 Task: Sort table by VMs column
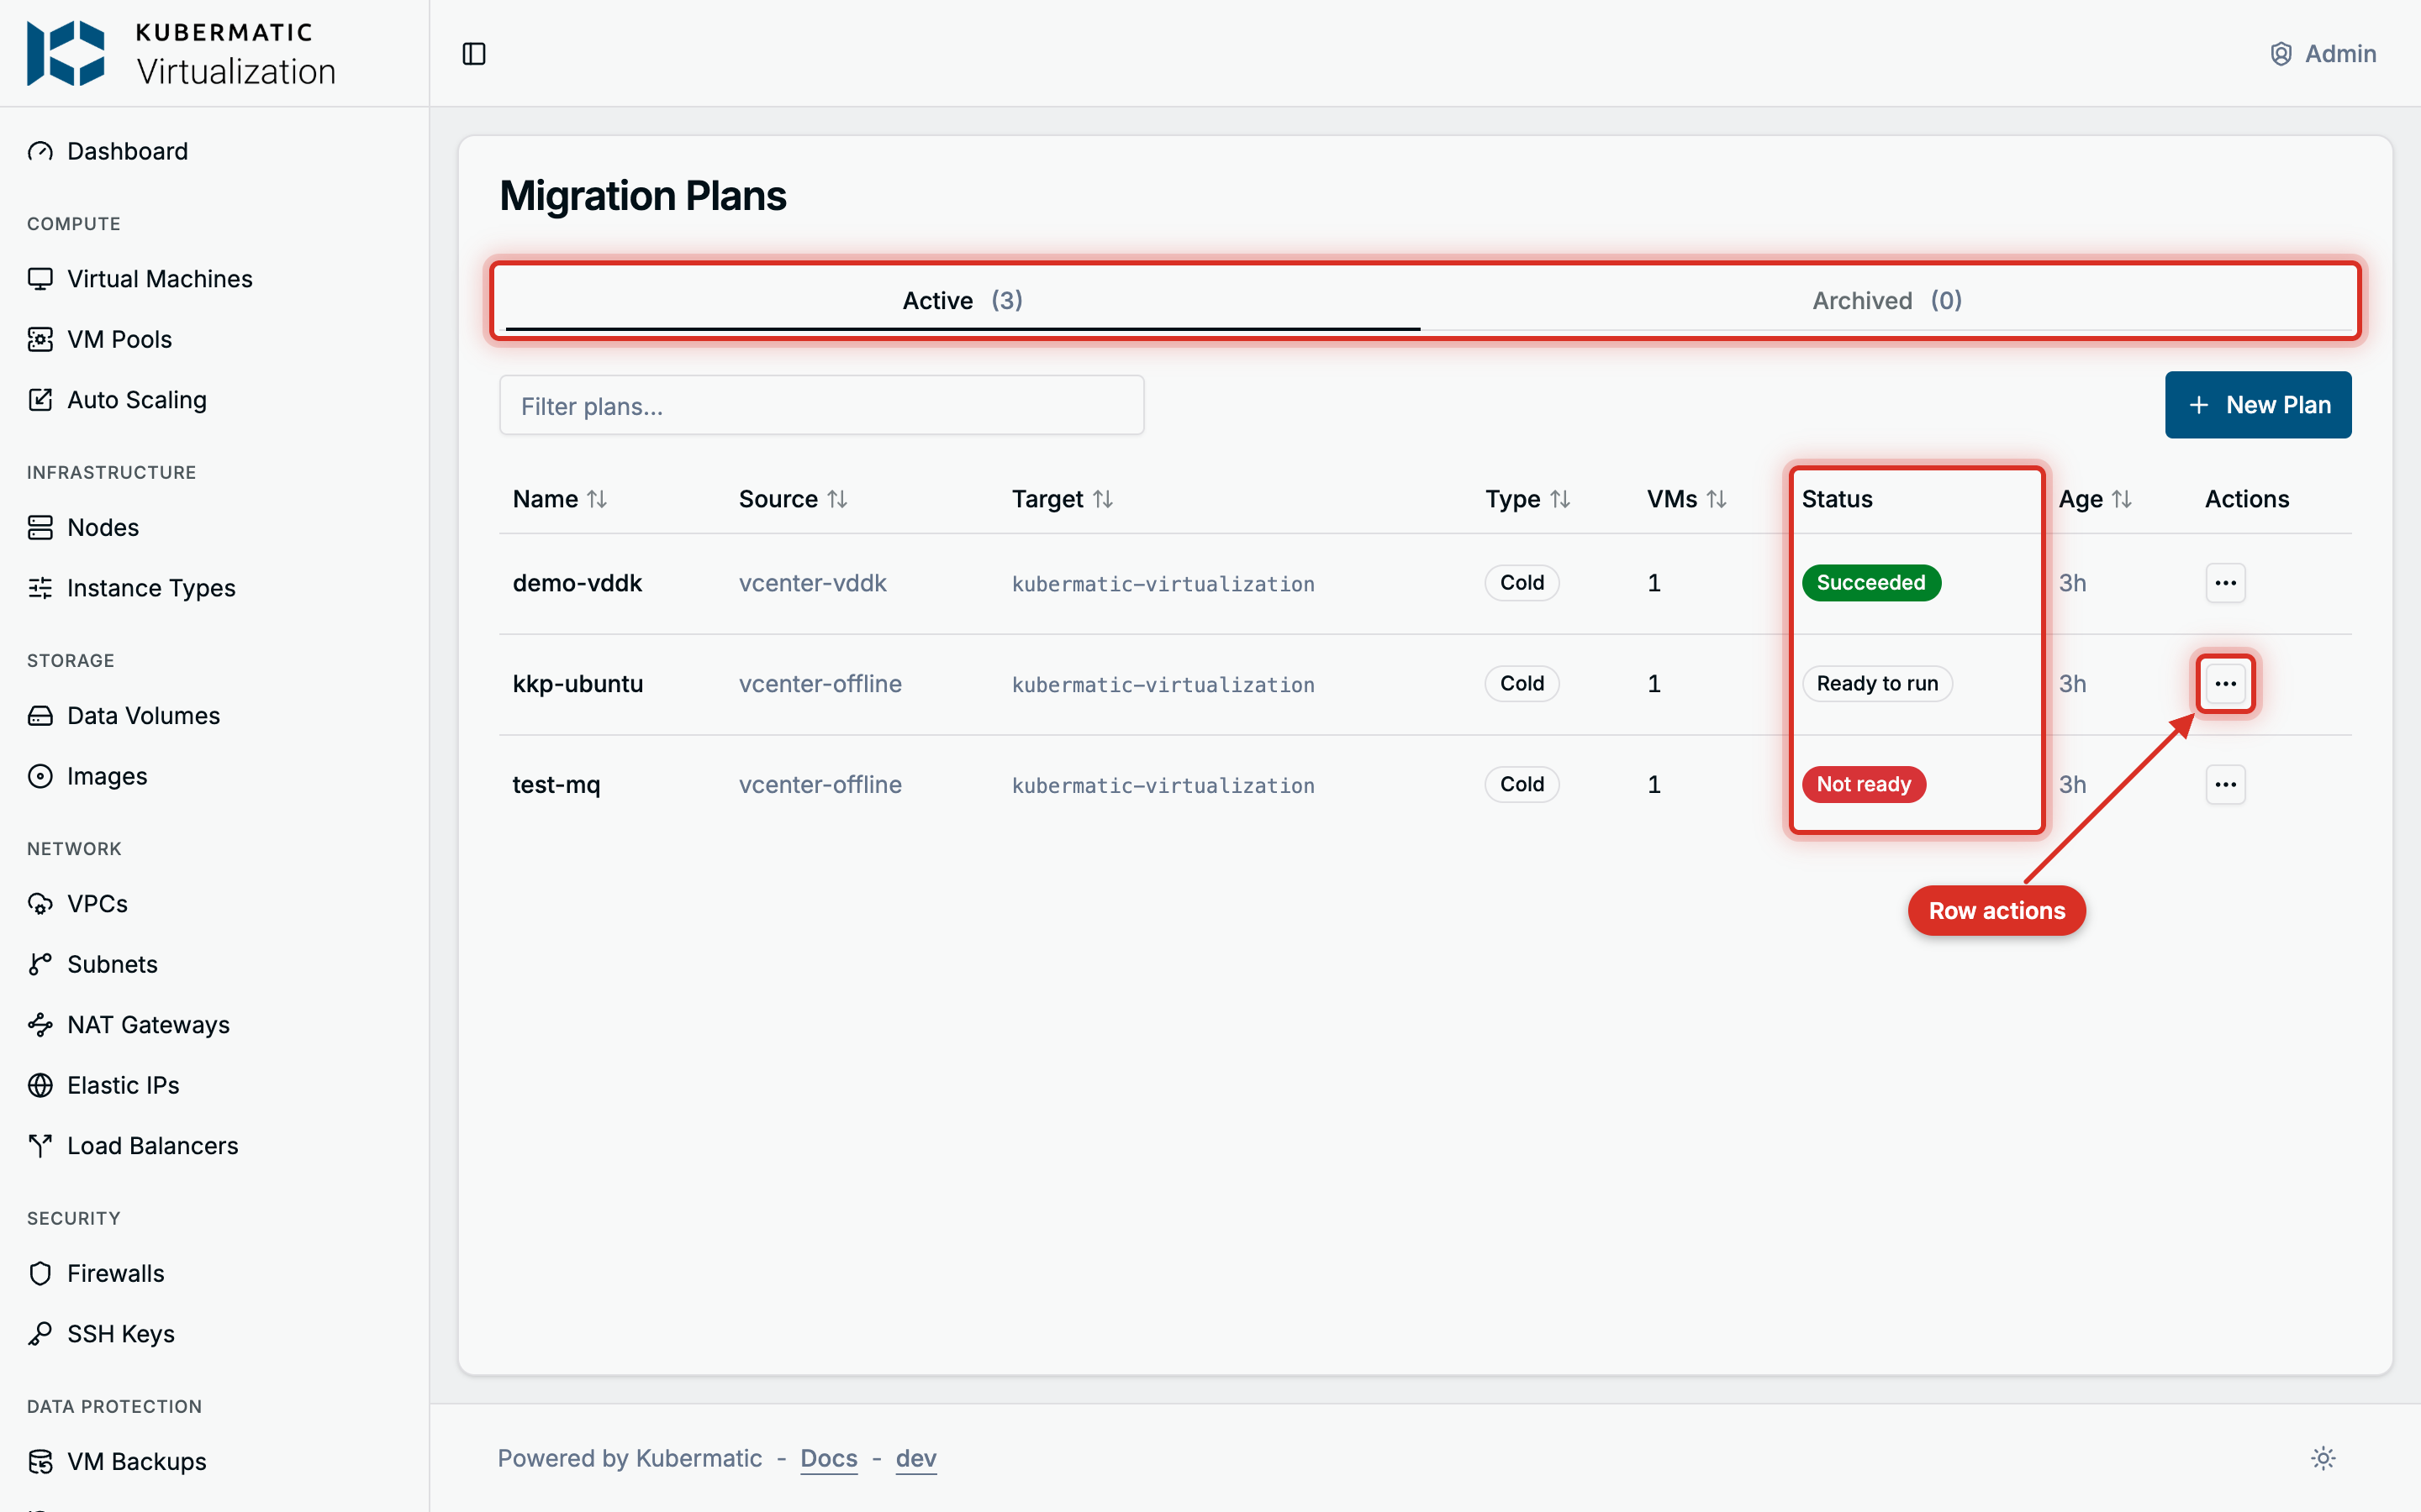pos(1686,499)
